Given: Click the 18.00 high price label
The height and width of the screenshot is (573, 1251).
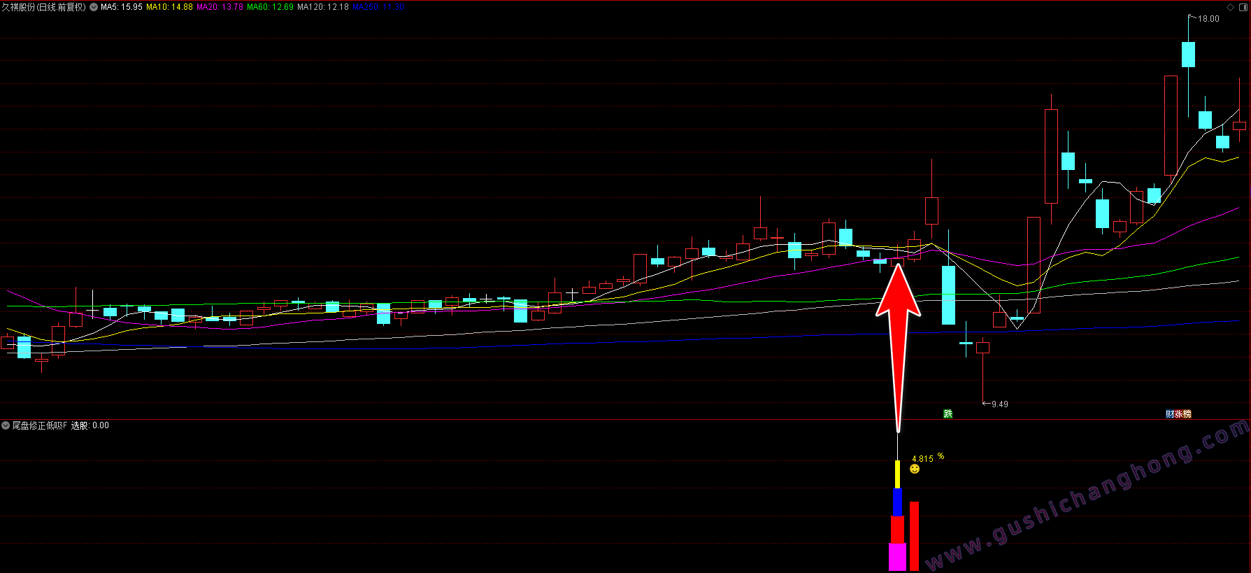Looking at the screenshot, I should [x=1208, y=19].
